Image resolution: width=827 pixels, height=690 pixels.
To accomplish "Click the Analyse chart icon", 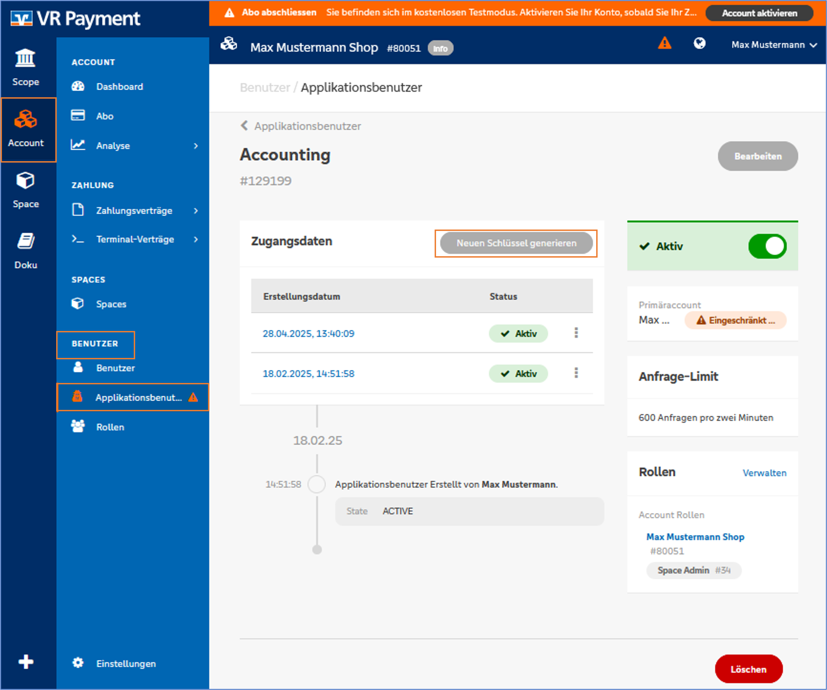I will pos(78,145).
